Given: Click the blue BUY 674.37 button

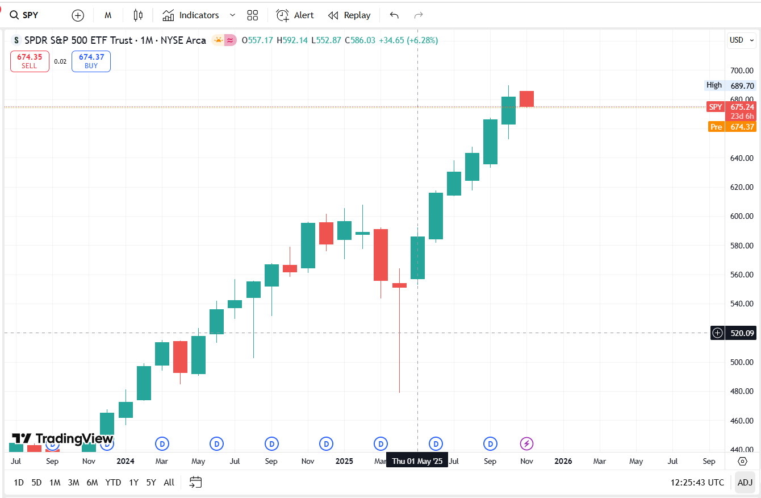Looking at the screenshot, I should 91,61.
